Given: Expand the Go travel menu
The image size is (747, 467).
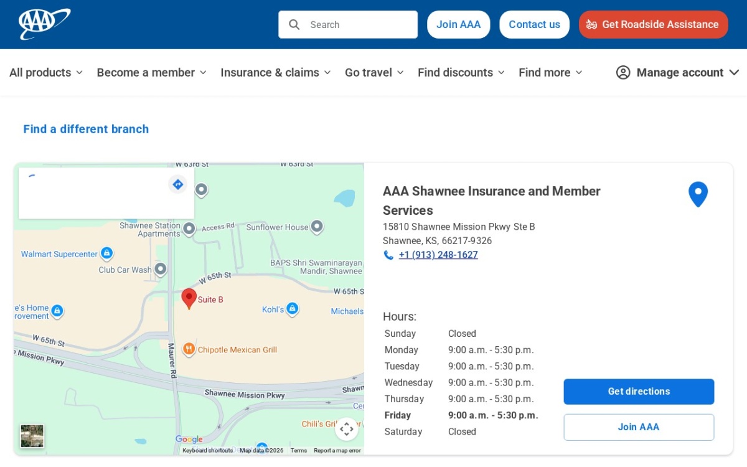Looking at the screenshot, I should 375,72.
